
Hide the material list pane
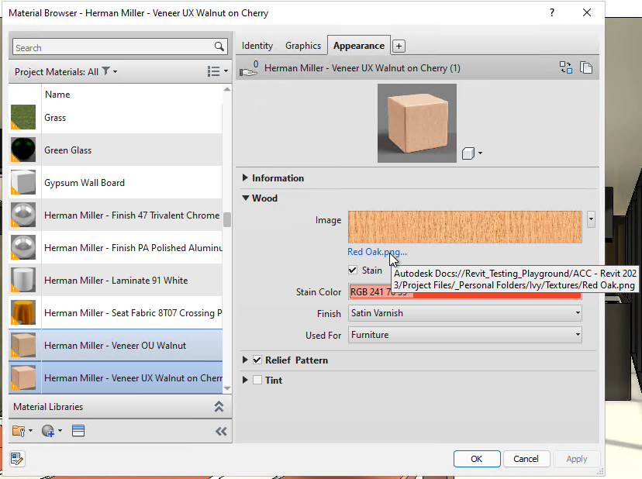[x=221, y=431]
